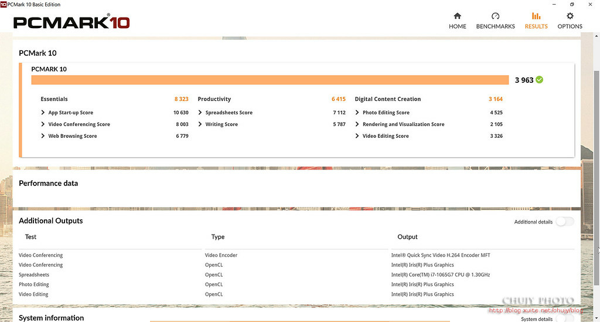Click the Spreadsheets row in Additional Outputs
The width and height of the screenshot is (600, 322).
pyautogui.click(x=34, y=275)
